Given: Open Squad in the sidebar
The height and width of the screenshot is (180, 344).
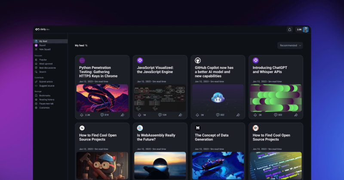Looking at the screenshot, I should (42, 46).
